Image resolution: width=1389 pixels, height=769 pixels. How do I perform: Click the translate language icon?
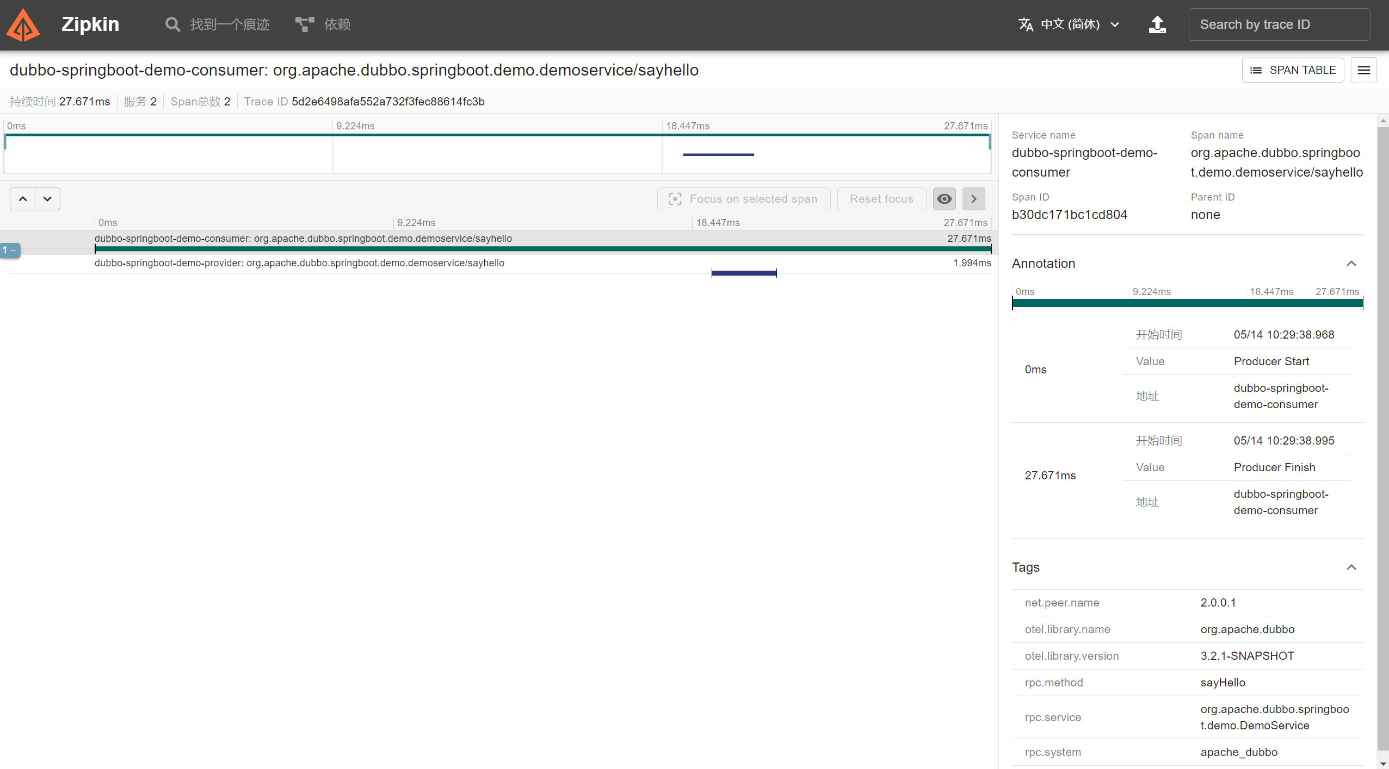(x=1026, y=24)
